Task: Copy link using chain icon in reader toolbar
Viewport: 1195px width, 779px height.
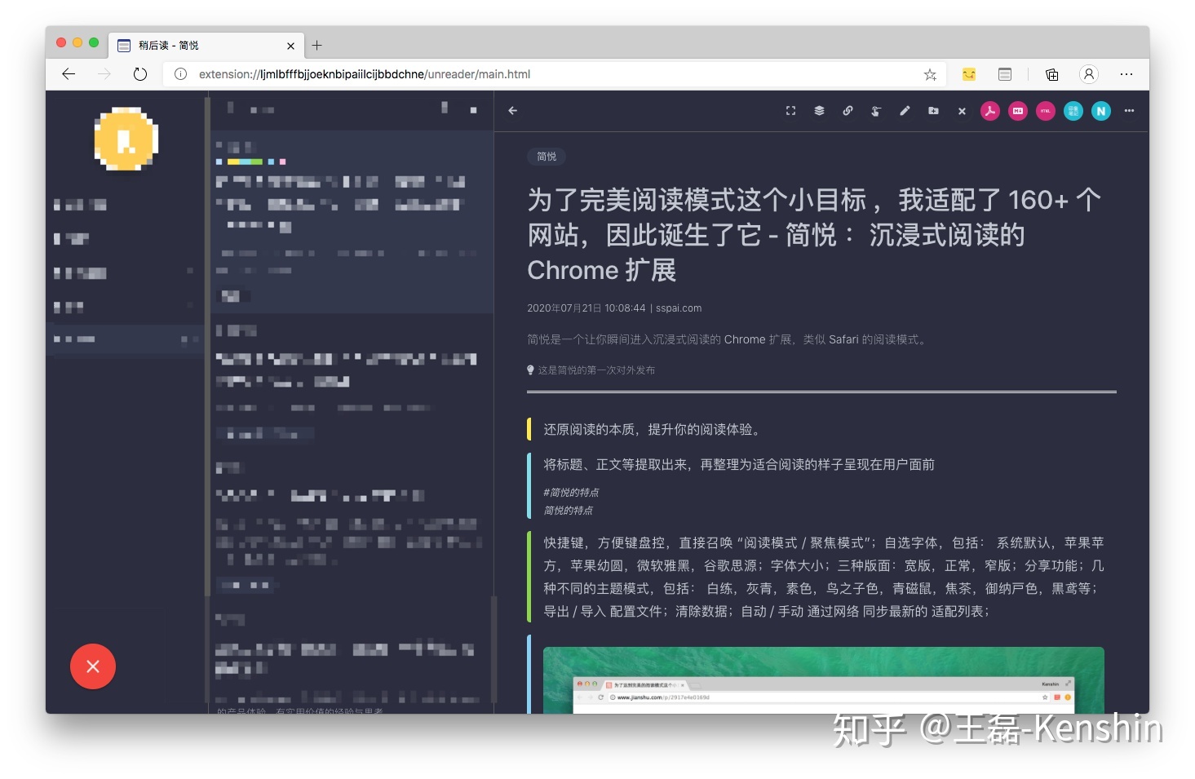Action: [x=848, y=111]
